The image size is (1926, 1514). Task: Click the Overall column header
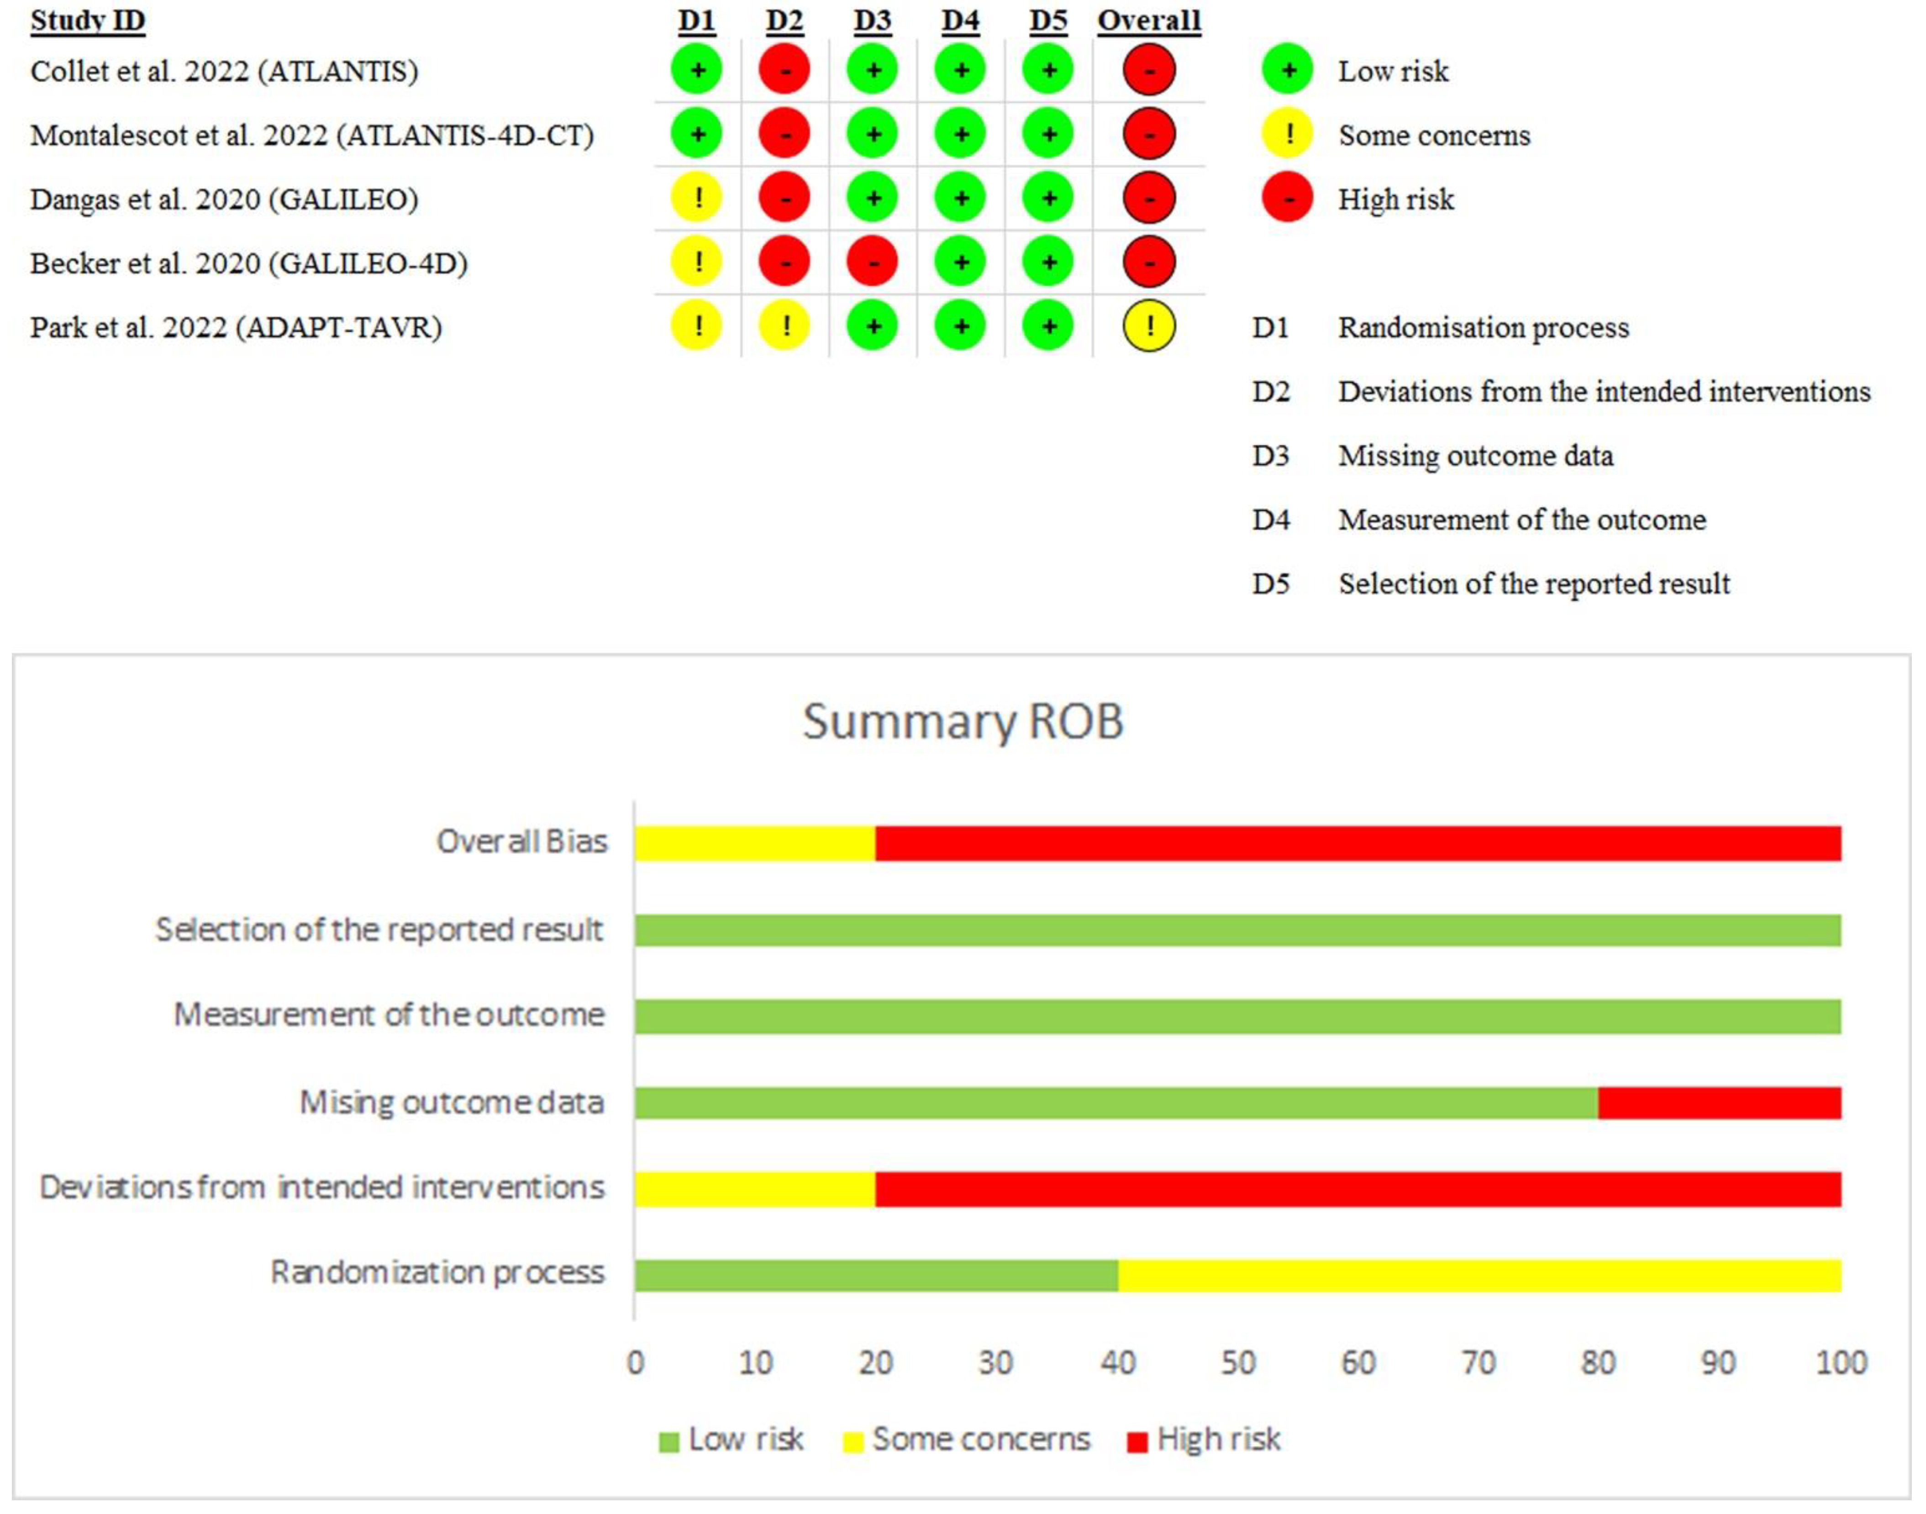point(1149,21)
